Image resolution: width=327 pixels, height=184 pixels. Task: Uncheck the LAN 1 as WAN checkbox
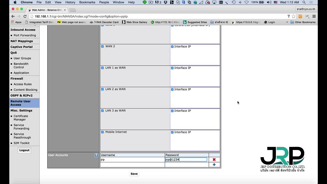tap(102, 68)
